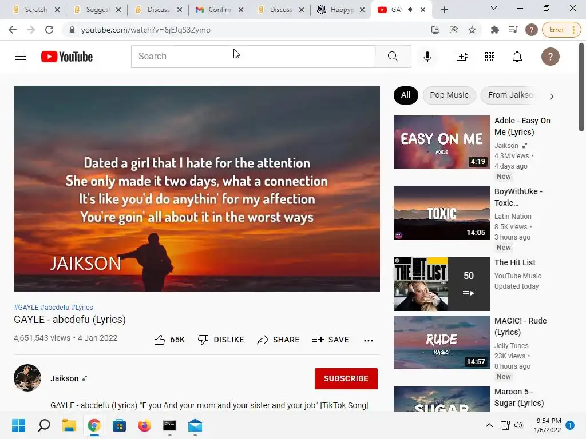The width and height of the screenshot is (586, 439).
Task: Open the YouTube account avatar menu
Action: 550,57
